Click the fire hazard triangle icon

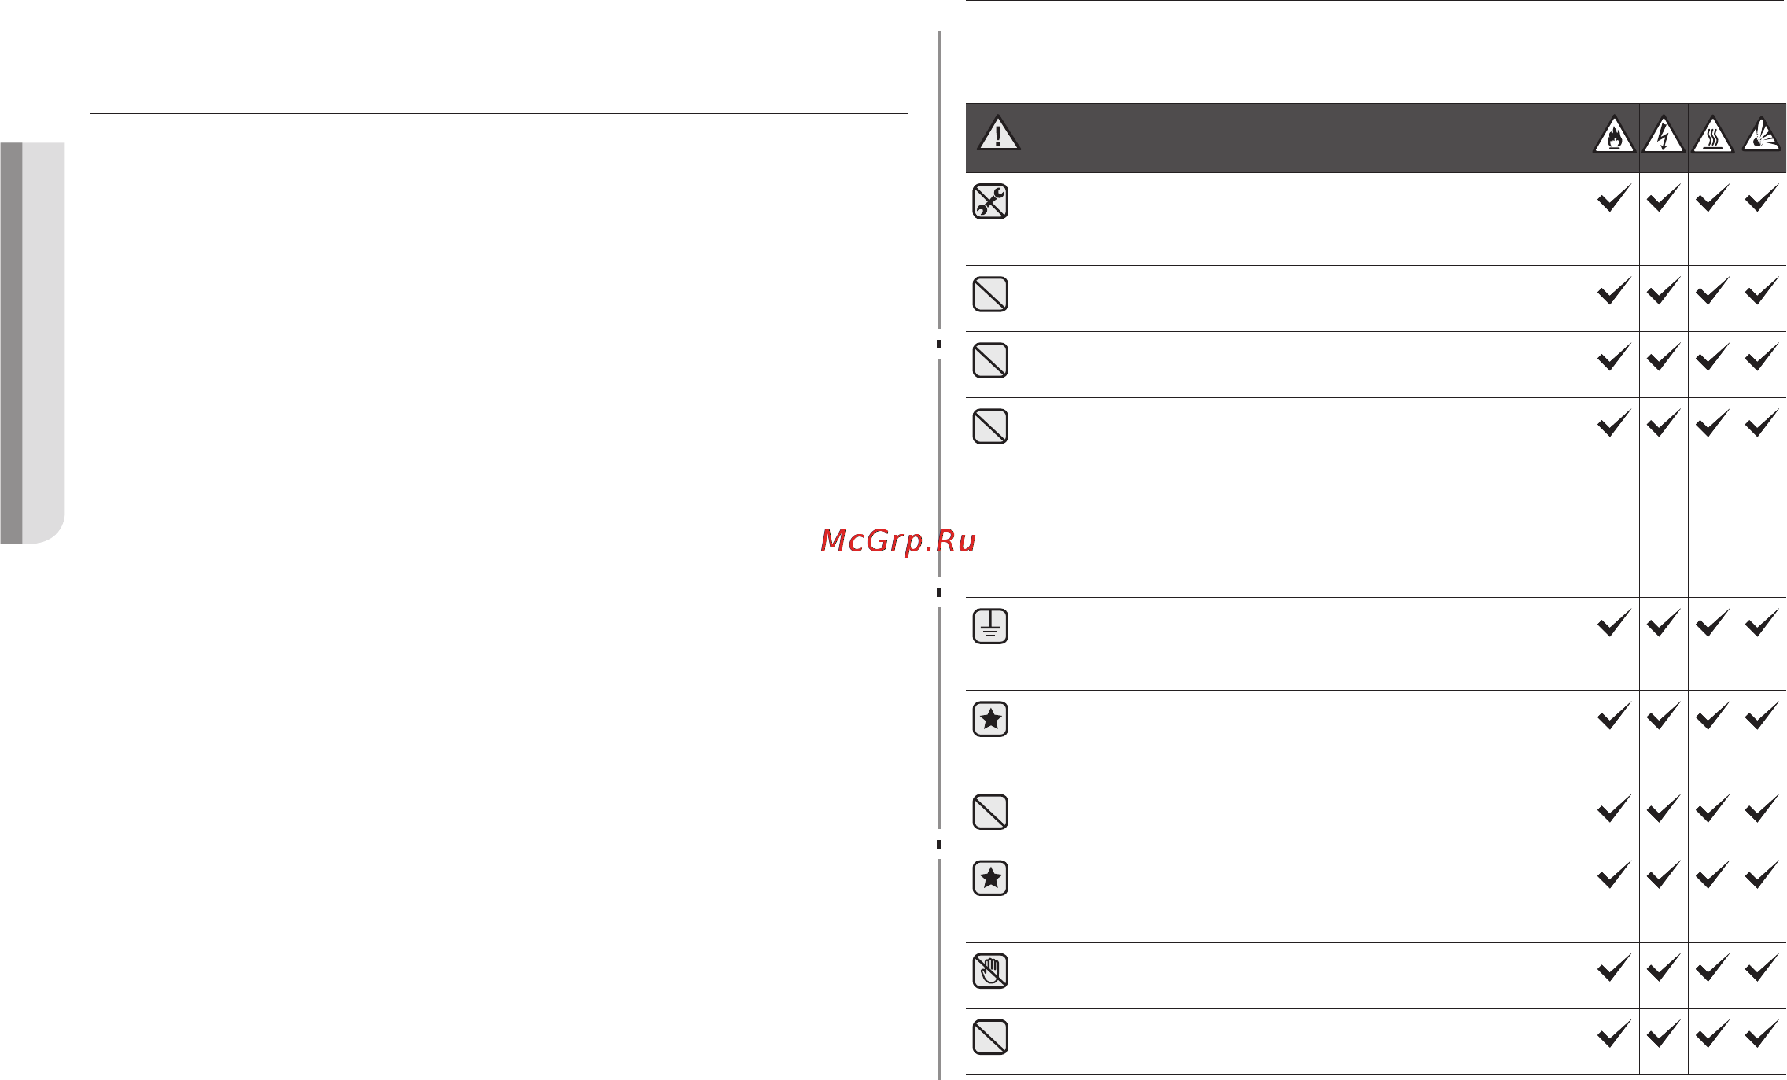click(1614, 135)
